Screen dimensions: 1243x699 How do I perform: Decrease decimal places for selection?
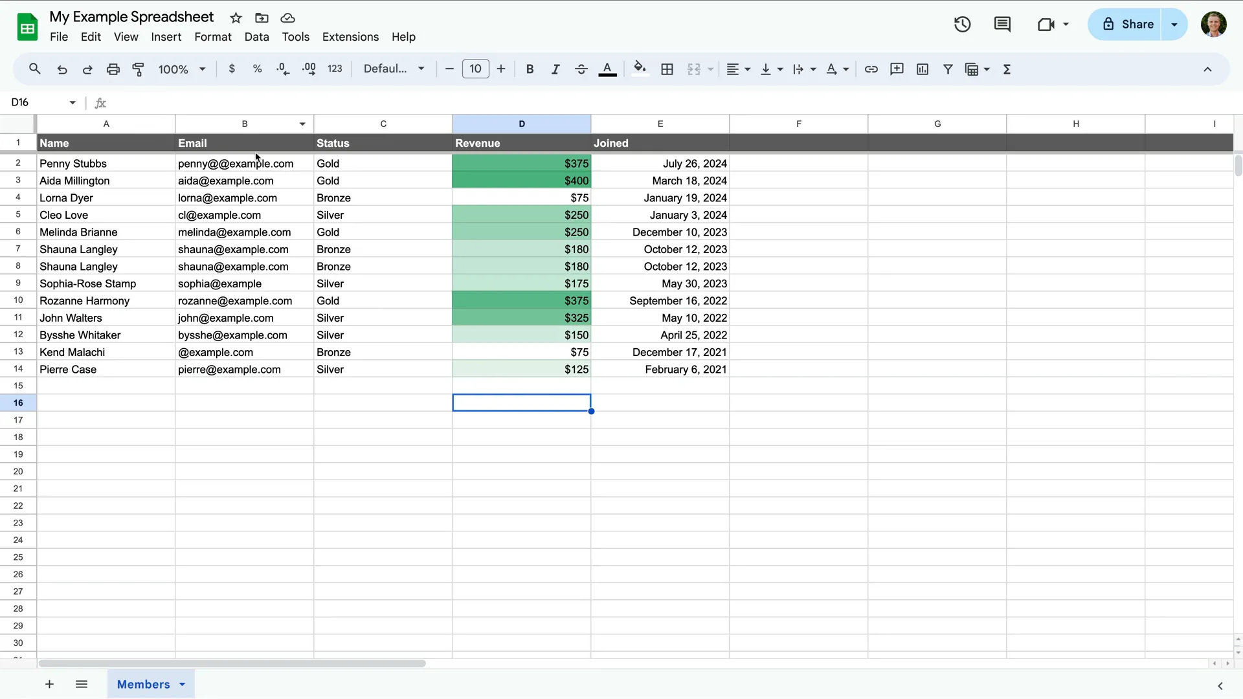(x=283, y=69)
